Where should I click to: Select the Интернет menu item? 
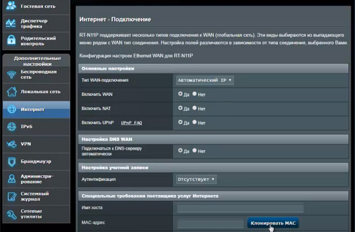click(33, 109)
